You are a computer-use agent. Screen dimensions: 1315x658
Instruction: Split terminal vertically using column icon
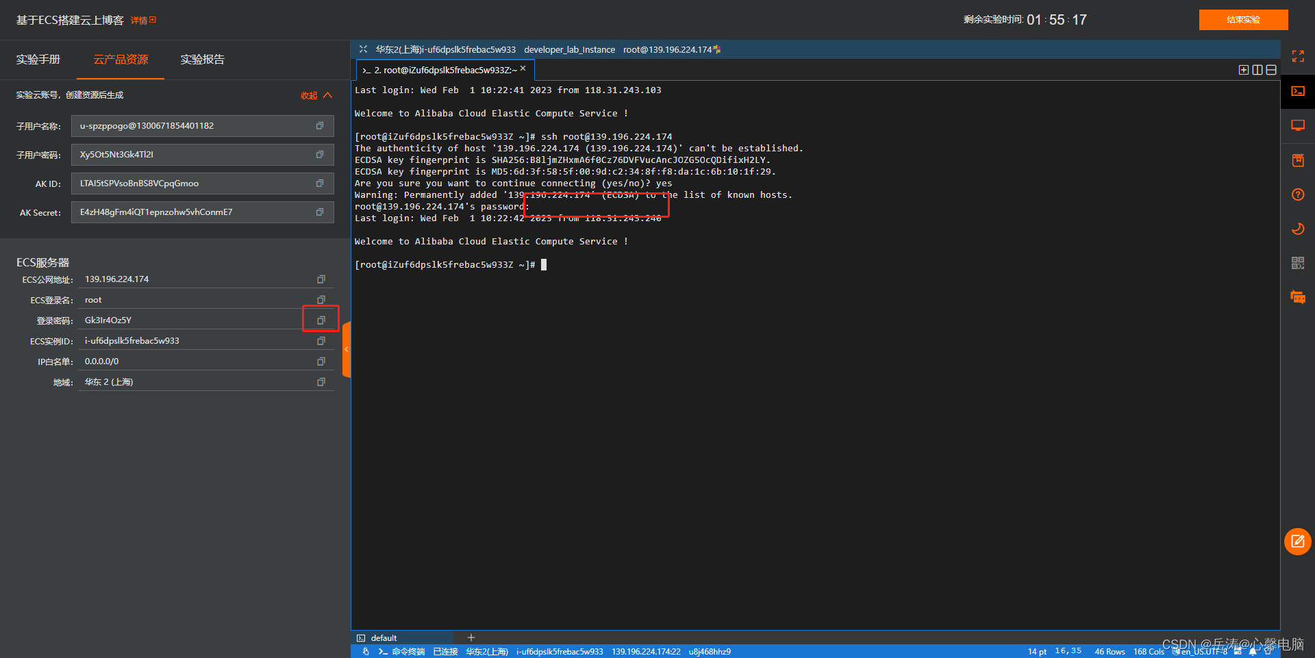(1257, 70)
